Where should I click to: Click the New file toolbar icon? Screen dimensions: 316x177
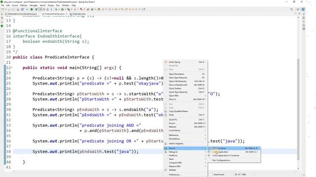tap(2, 9)
